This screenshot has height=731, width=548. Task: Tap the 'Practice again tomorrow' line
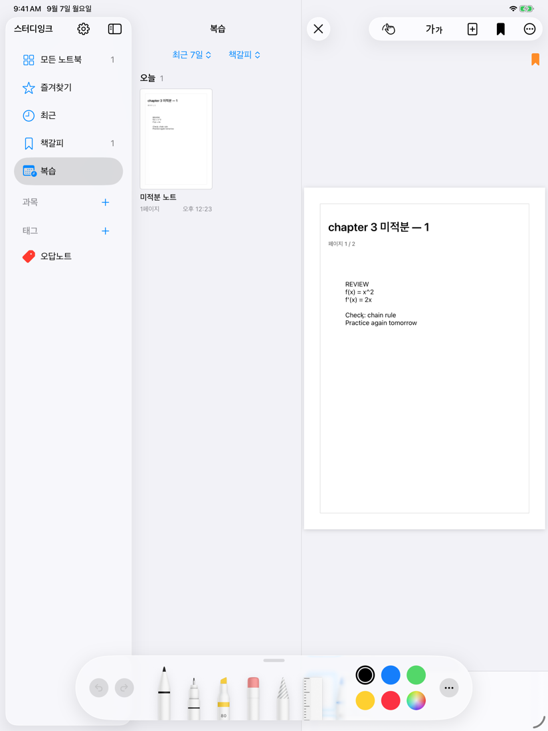[381, 322]
